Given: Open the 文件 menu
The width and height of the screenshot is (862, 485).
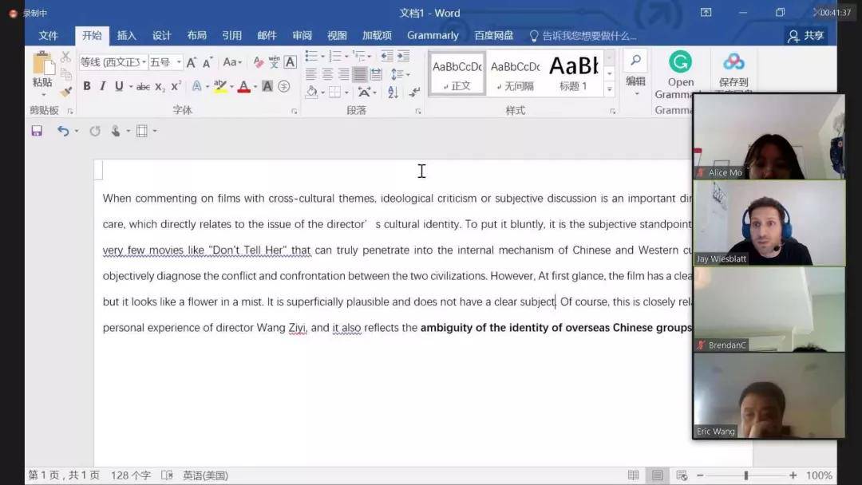Looking at the screenshot, I should click(x=49, y=36).
